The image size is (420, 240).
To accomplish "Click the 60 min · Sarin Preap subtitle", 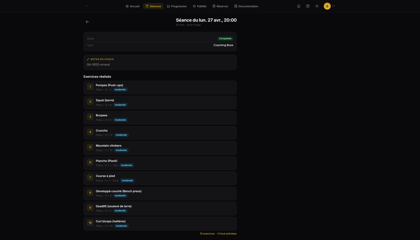I will [188, 25].
